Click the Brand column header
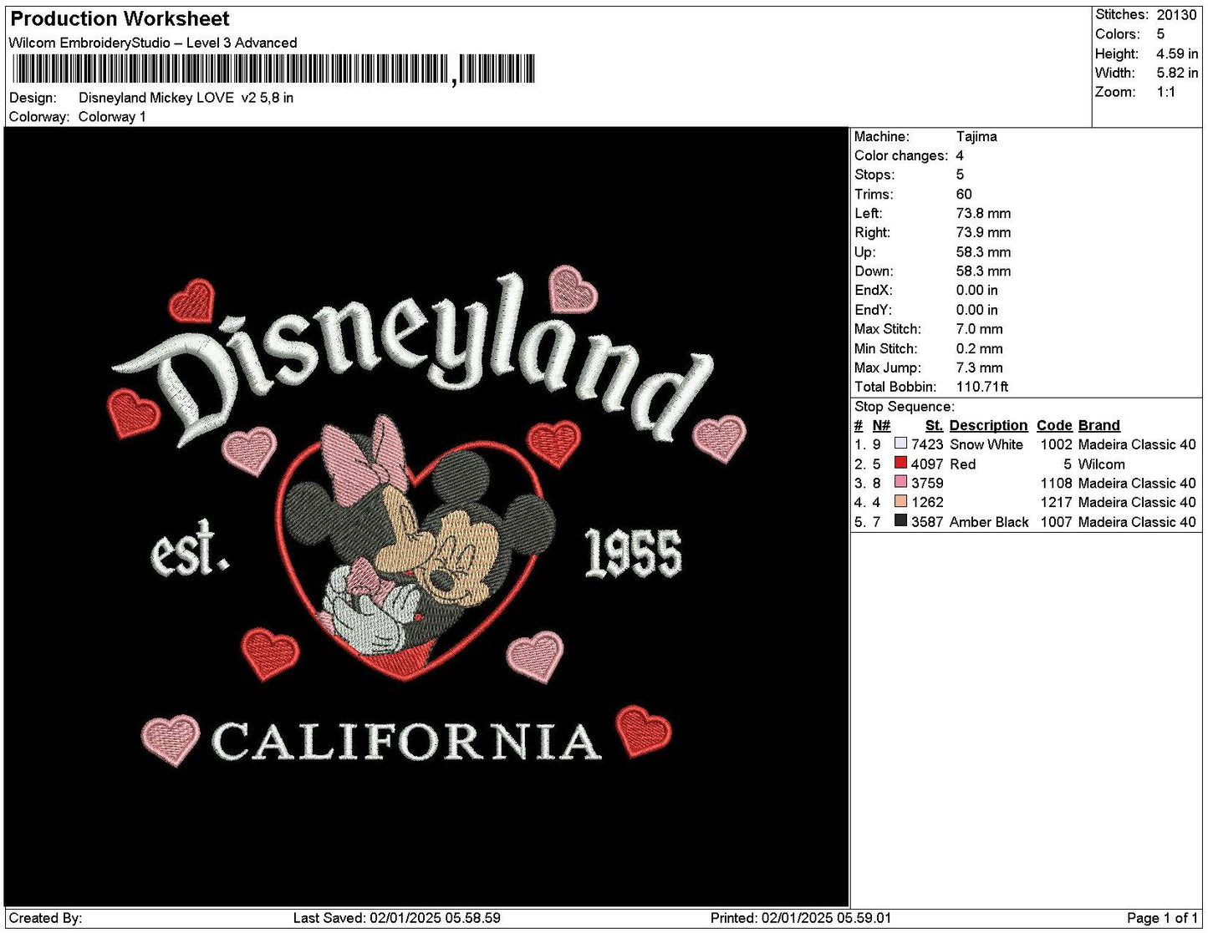This screenshot has width=1208, height=933. [1098, 425]
